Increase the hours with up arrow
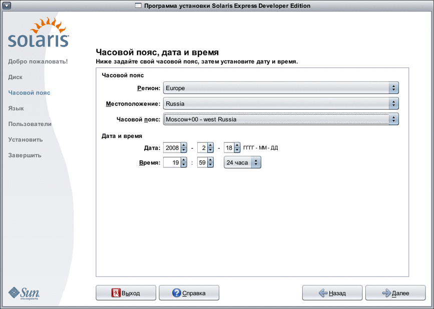Screen dimensions: 434x309 pos(184,160)
